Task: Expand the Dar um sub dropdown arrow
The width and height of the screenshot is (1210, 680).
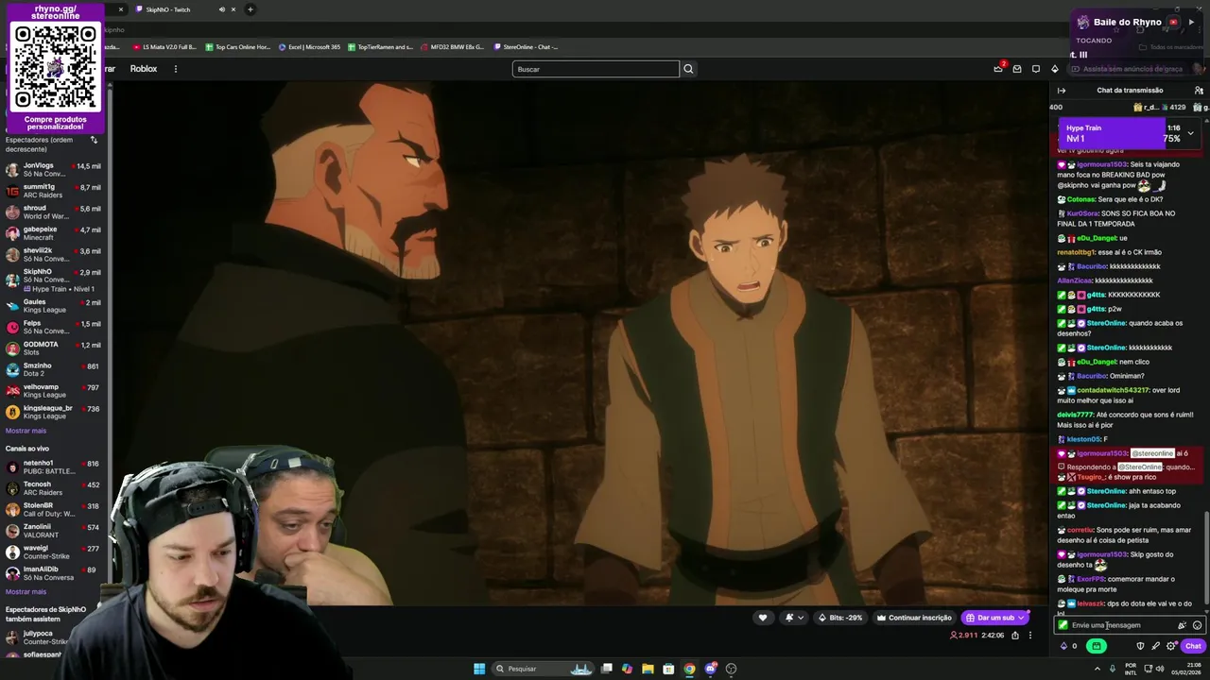Action: pyautogui.click(x=1021, y=618)
